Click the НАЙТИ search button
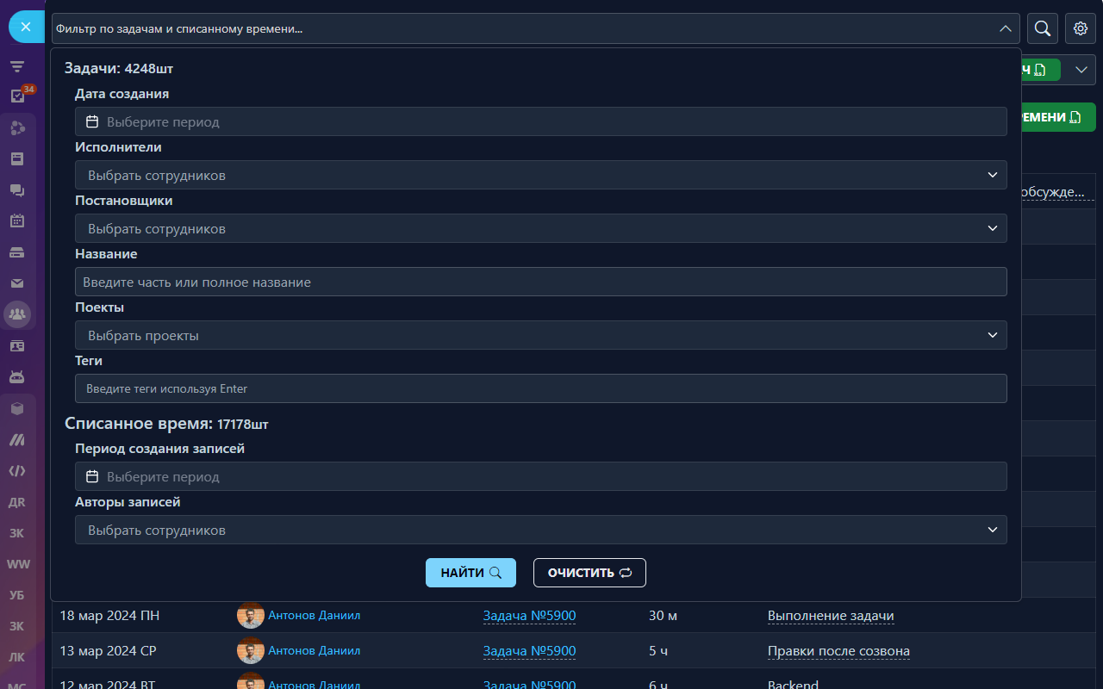 [x=470, y=573]
